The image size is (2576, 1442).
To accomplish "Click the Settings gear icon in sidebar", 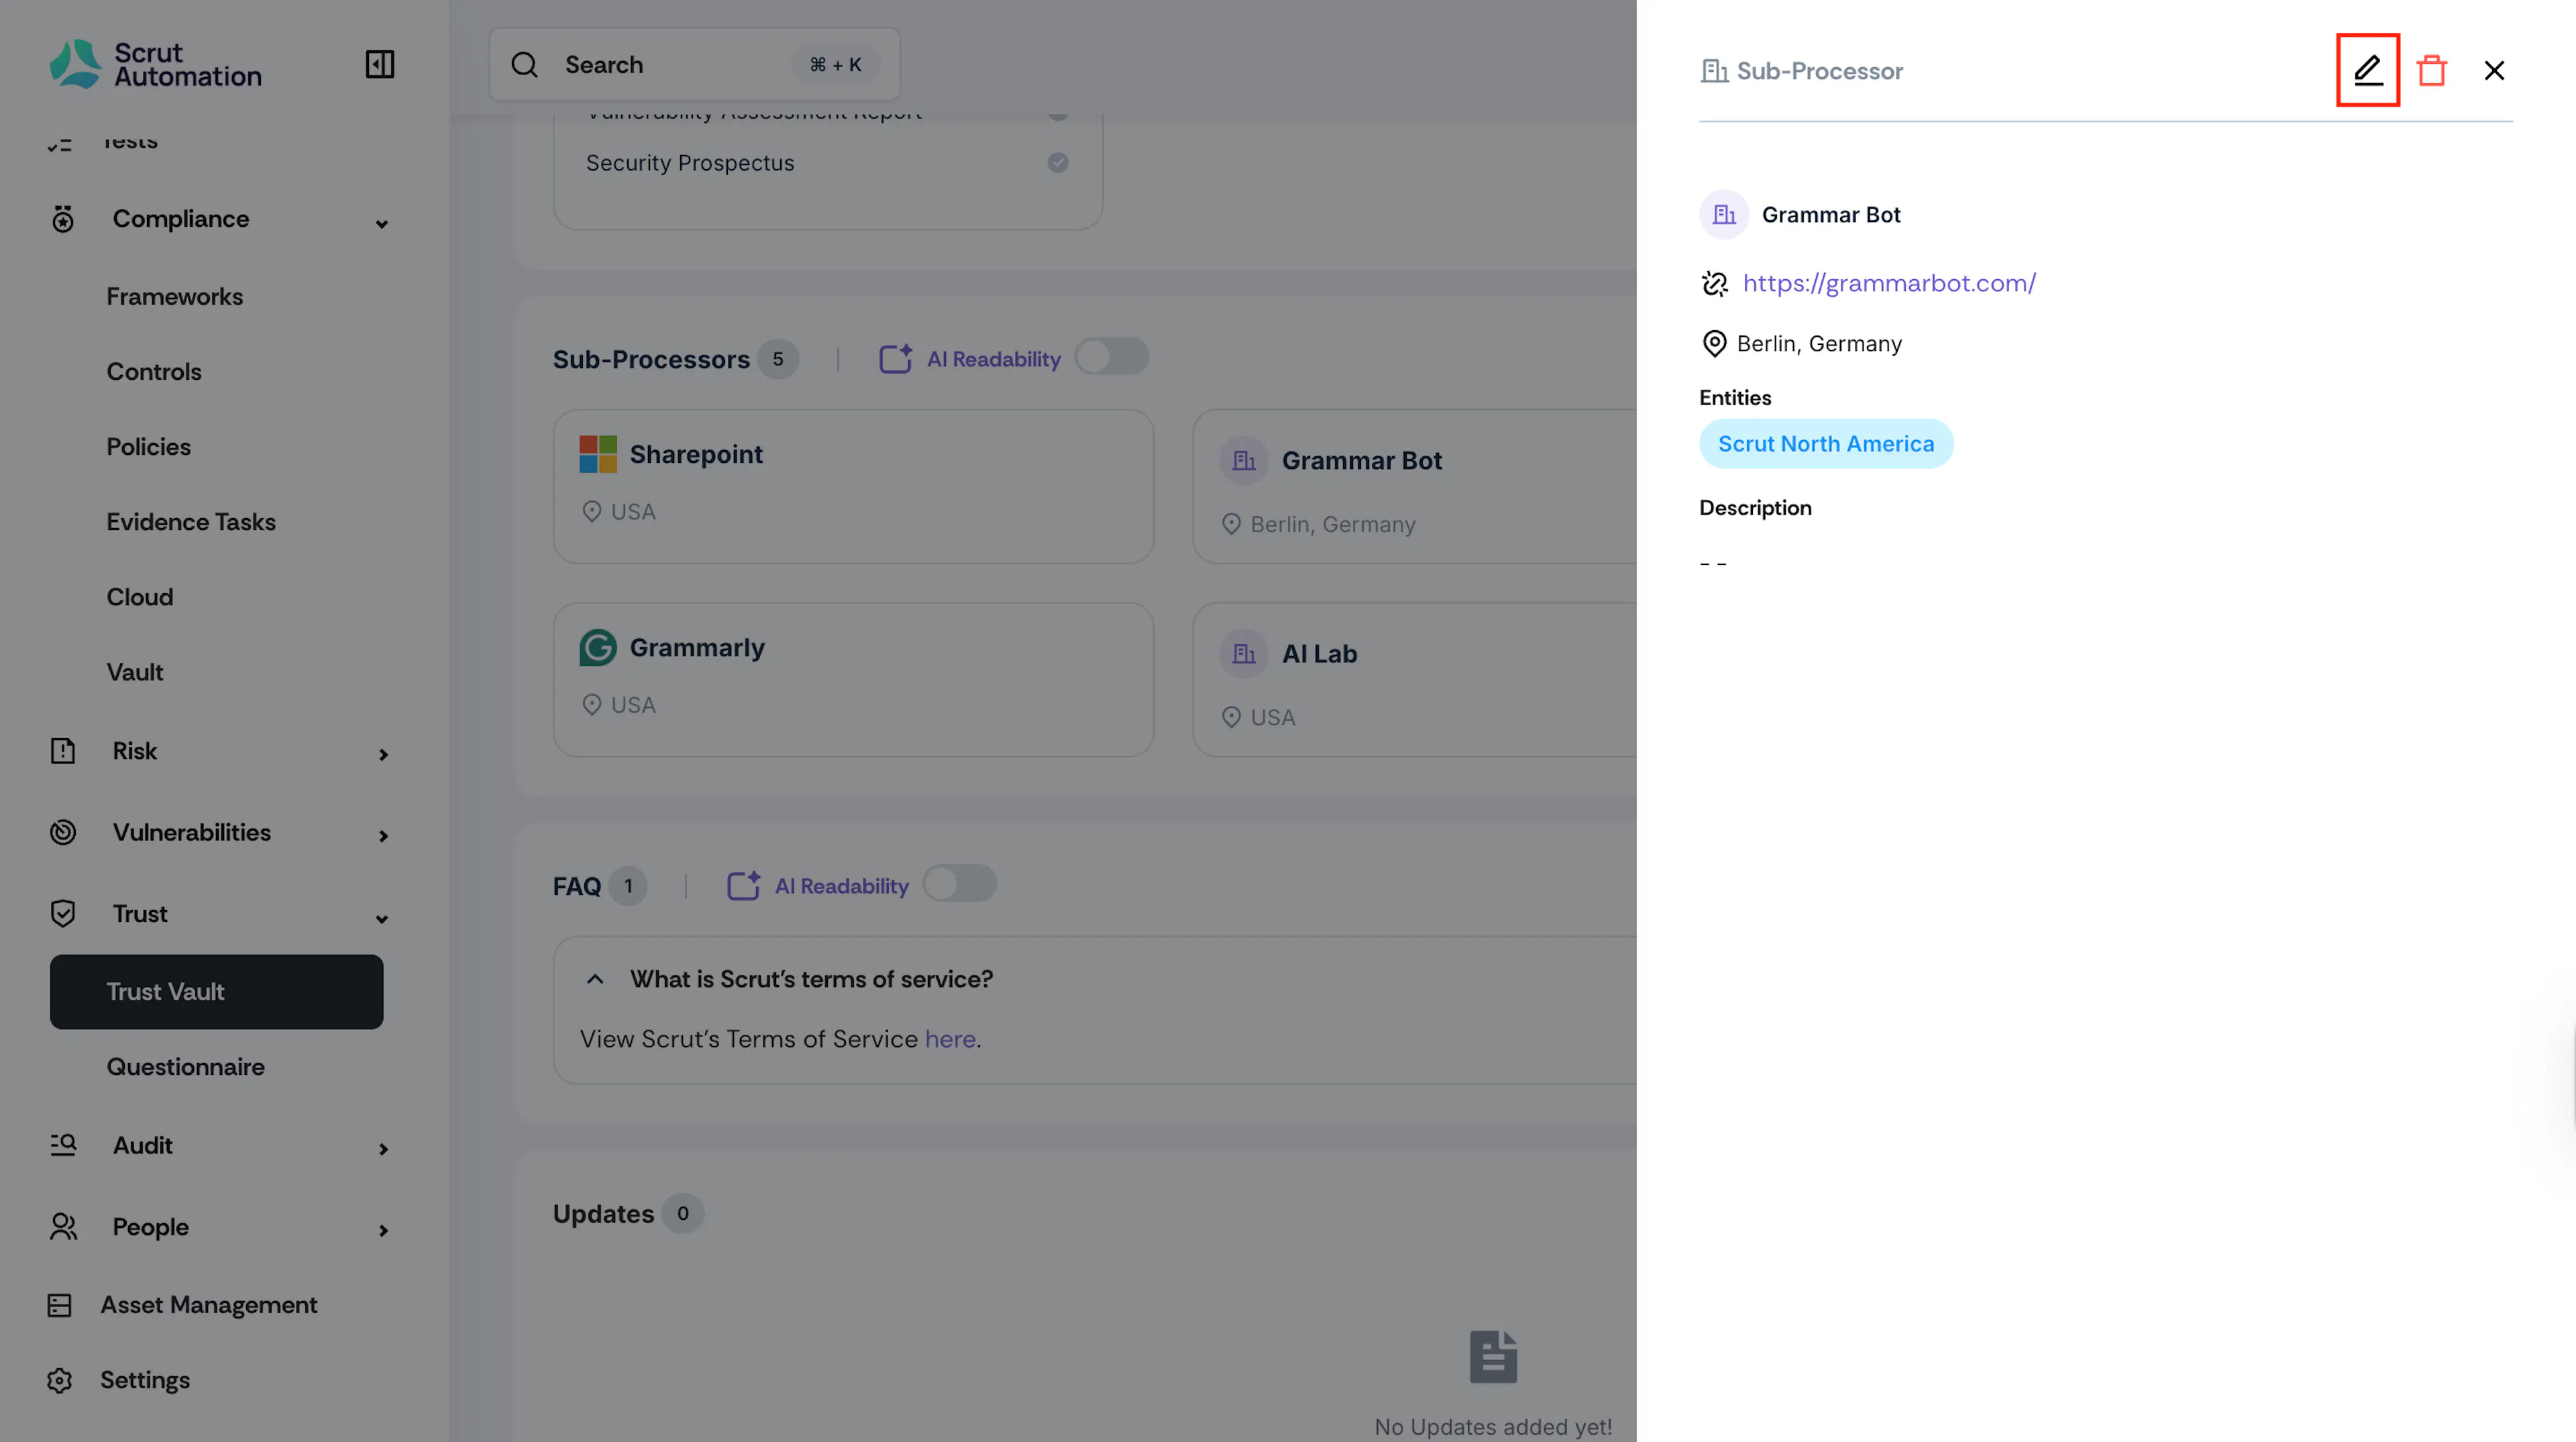I will click(x=60, y=1380).
